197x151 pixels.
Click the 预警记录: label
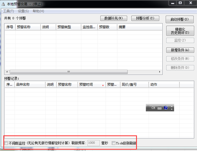[x=12, y=79]
